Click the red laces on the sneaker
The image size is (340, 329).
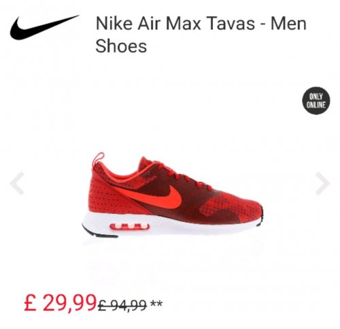[x=182, y=176]
